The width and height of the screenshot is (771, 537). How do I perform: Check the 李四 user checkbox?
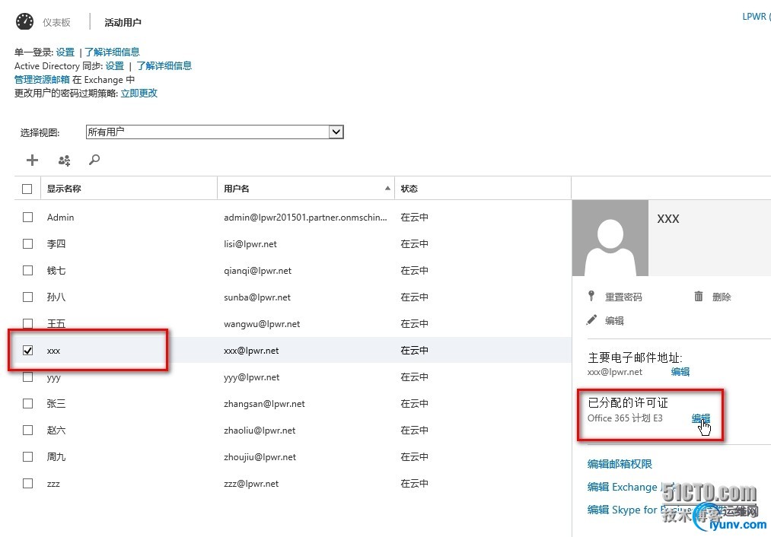pos(27,243)
